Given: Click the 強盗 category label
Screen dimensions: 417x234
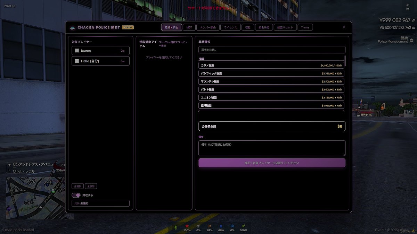Looking at the screenshot, I should click(202, 59).
